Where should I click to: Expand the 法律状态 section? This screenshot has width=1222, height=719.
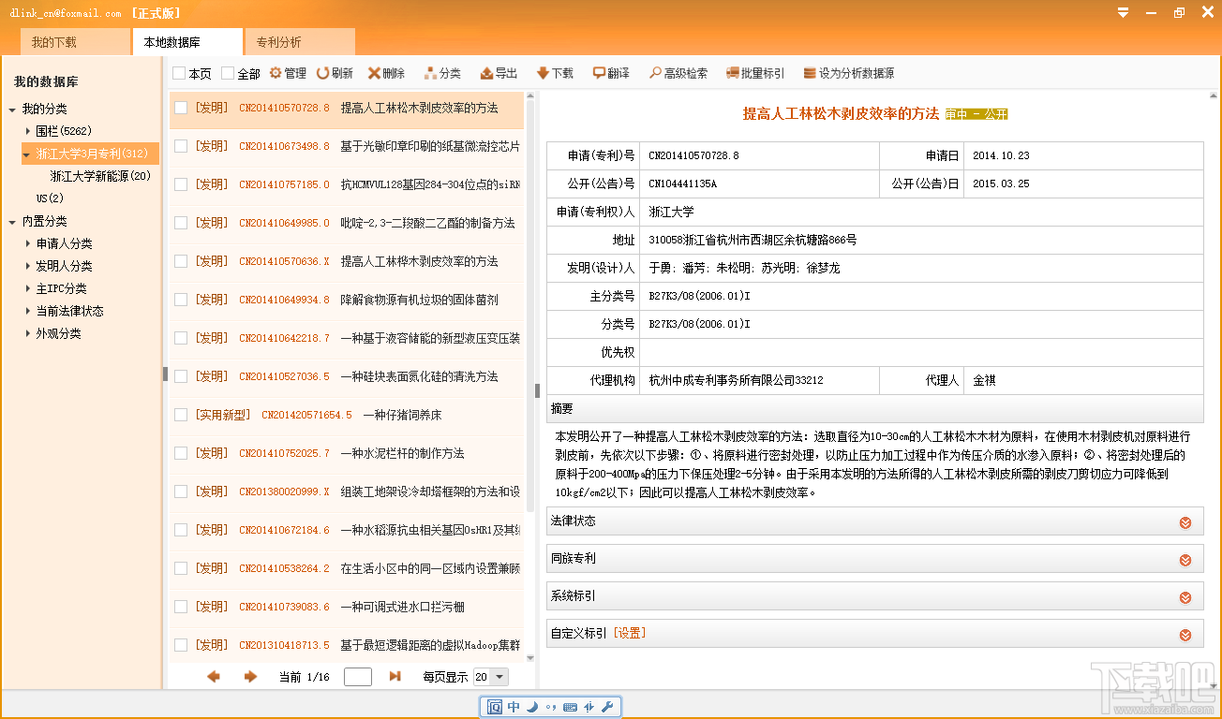click(1185, 521)
